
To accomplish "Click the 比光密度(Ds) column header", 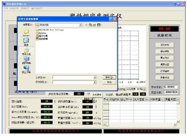I will point(142,100).
